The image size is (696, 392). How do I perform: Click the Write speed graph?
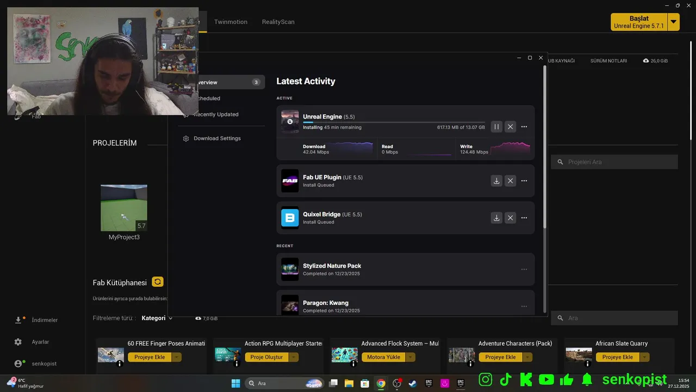coord(510,148)
